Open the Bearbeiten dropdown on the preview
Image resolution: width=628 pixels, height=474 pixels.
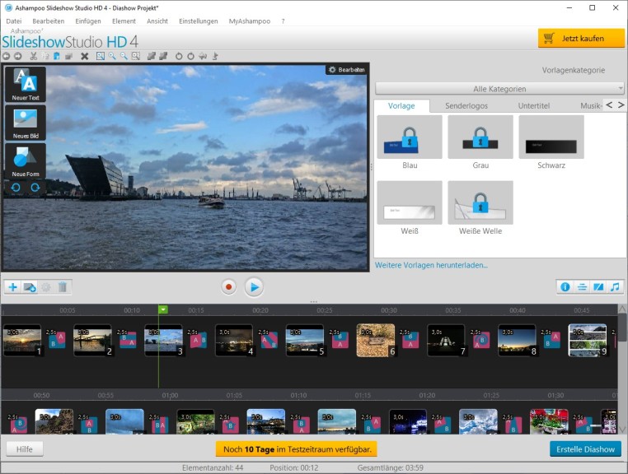346,70
